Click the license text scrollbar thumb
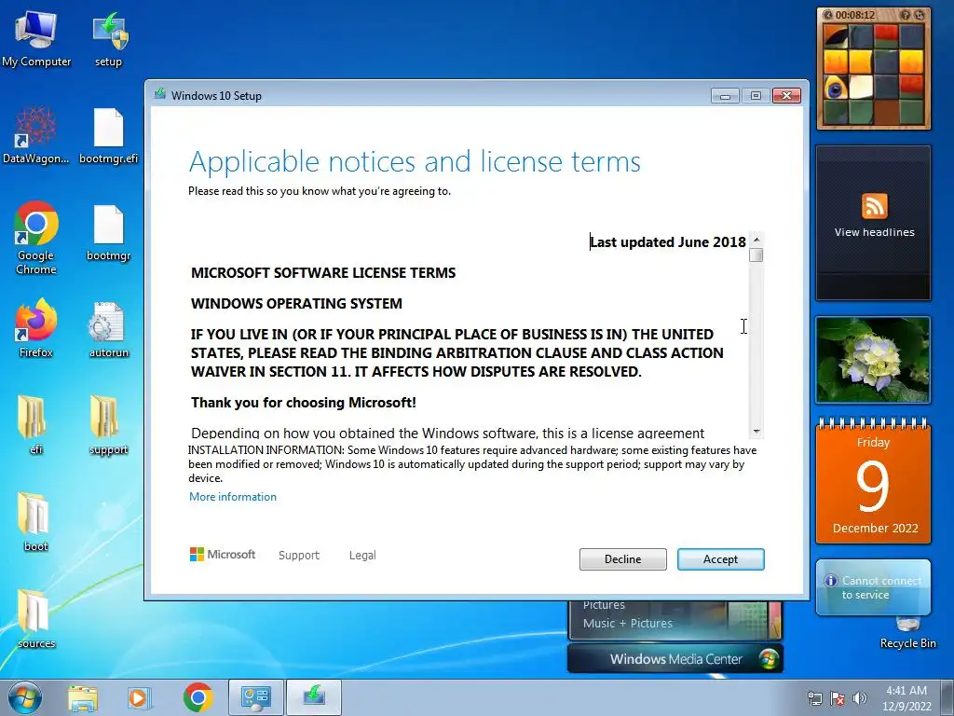The image size is (954, 716). point(756,255)
